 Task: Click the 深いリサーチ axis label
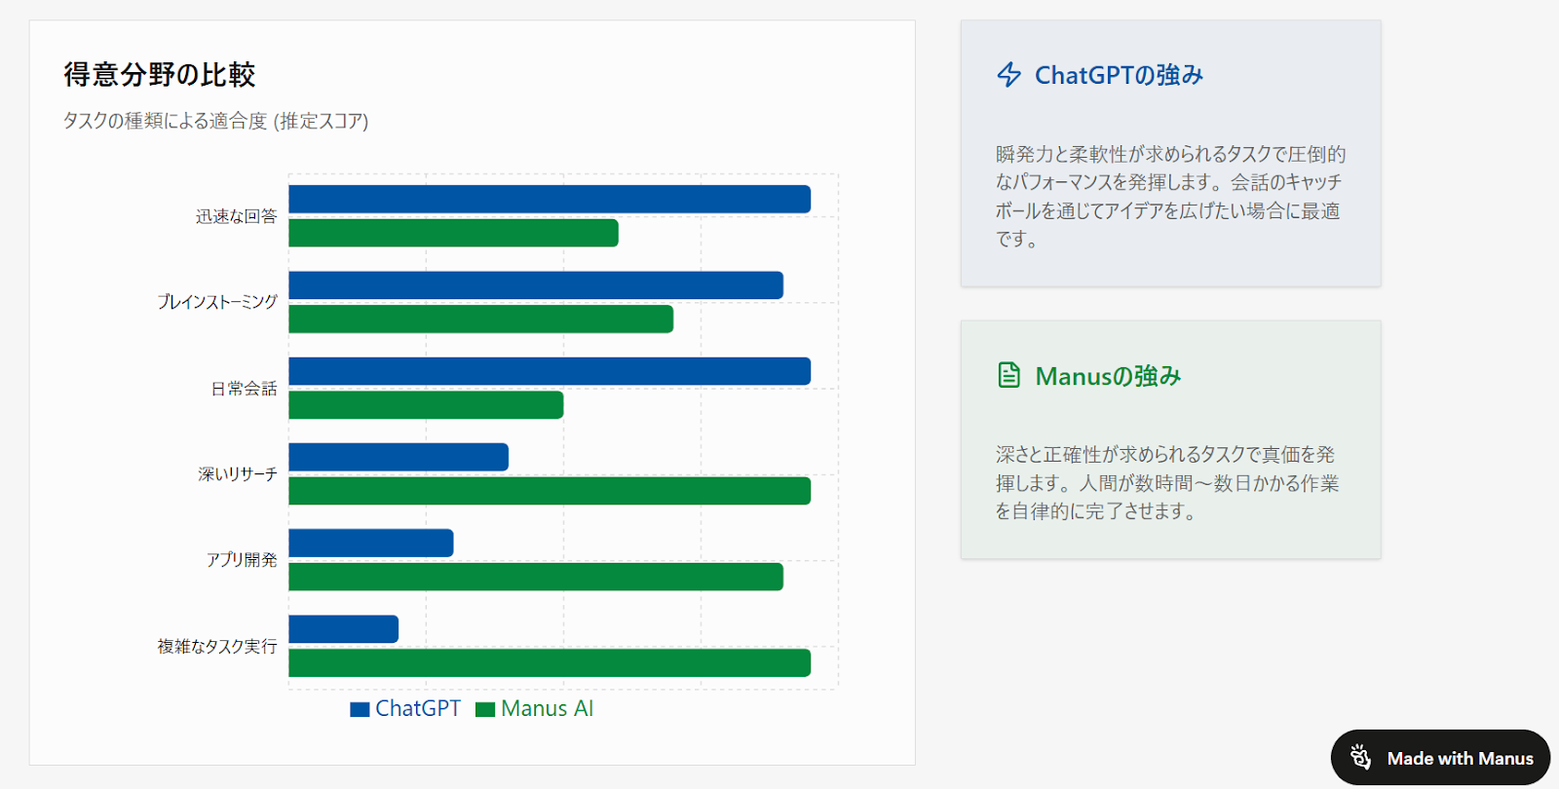click(x=238, y=474)
